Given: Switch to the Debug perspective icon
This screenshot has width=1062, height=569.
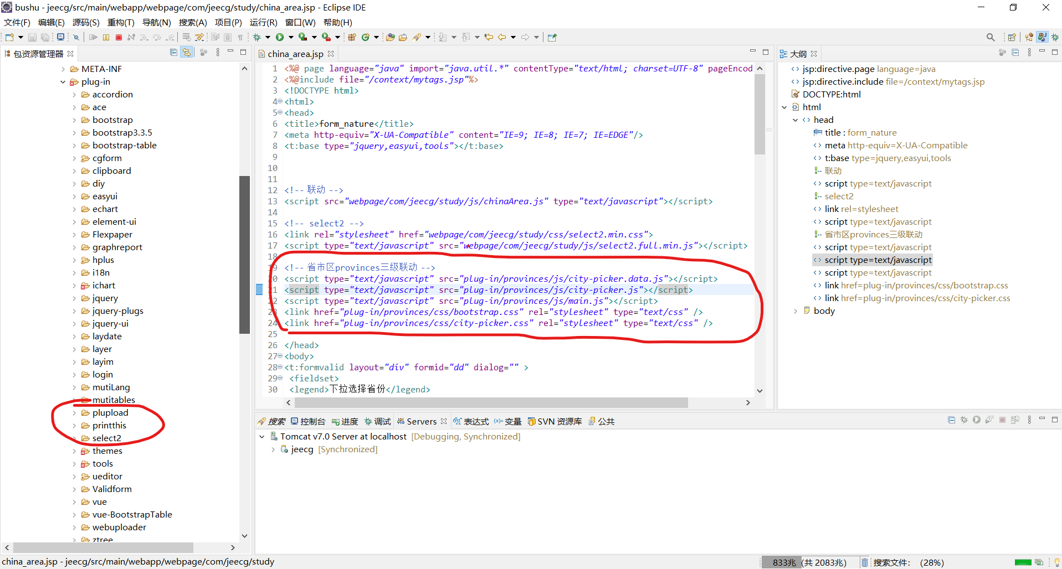Looking at the screenshot, I should click(x=1055, y=37).
